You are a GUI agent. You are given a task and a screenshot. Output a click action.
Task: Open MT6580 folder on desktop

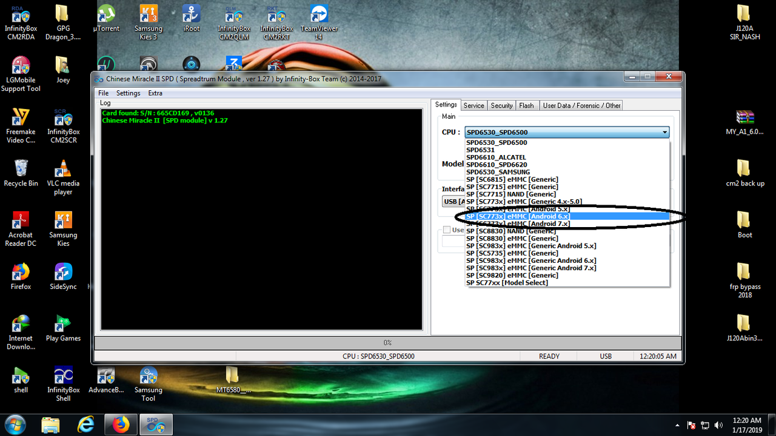pos(233,379)
